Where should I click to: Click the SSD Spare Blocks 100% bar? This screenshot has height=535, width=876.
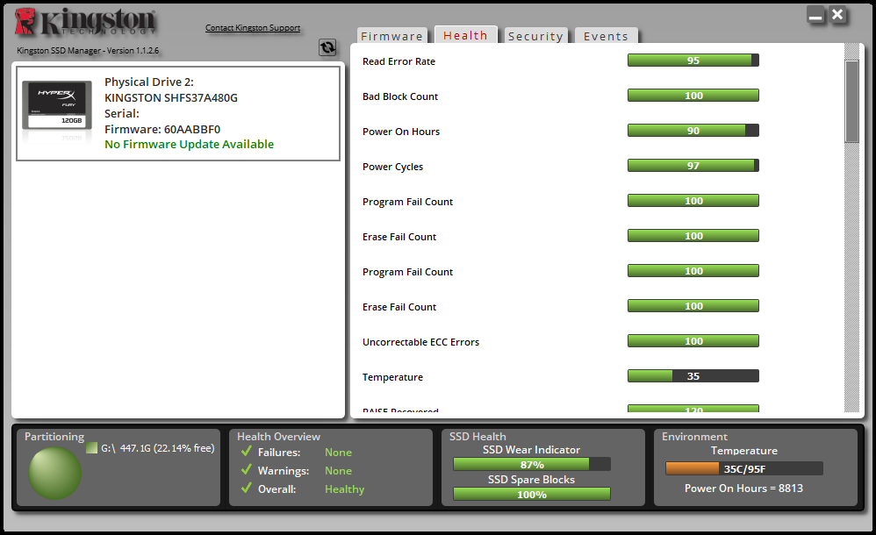tap(532, 495)
